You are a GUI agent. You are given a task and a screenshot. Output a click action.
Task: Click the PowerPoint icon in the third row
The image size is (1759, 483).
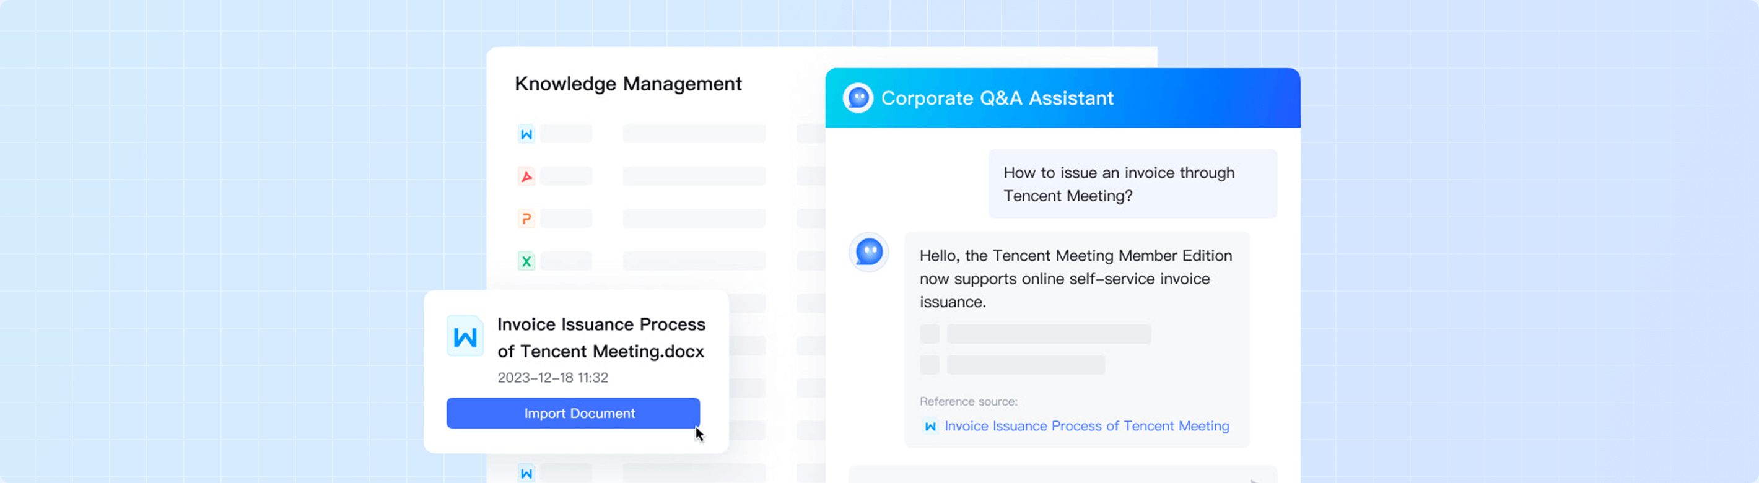coord(526,219)
